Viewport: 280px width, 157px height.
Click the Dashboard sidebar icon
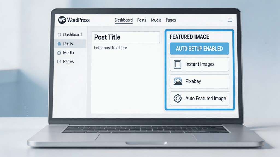click(59, 35)
